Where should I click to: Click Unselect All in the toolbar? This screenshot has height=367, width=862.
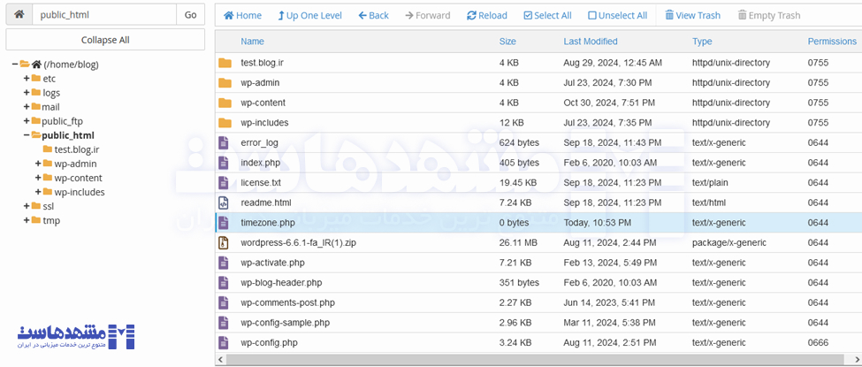coord(617,15)
